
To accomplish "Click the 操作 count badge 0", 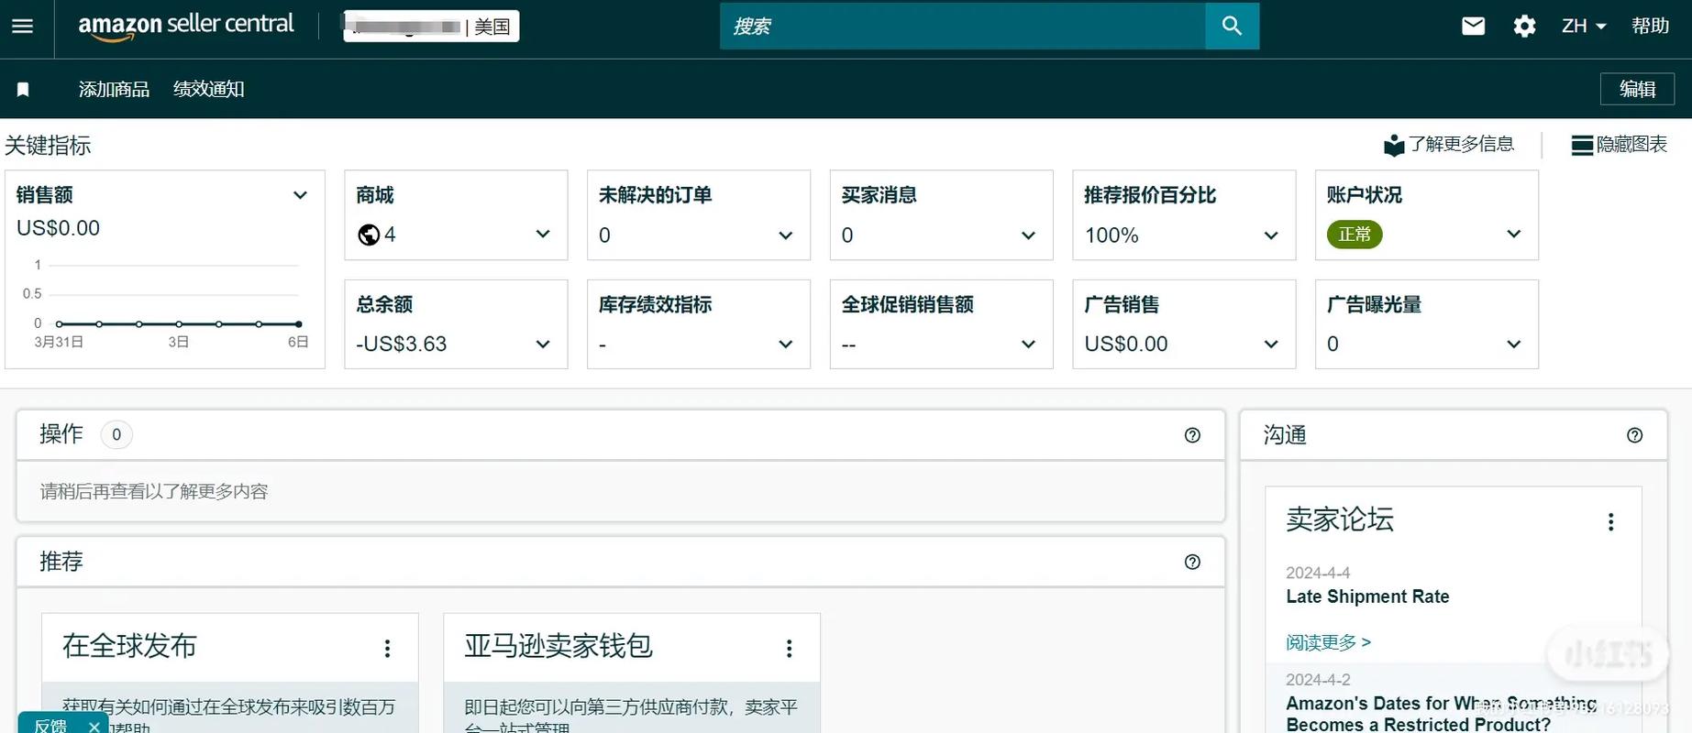I will [x=116, y=434].
